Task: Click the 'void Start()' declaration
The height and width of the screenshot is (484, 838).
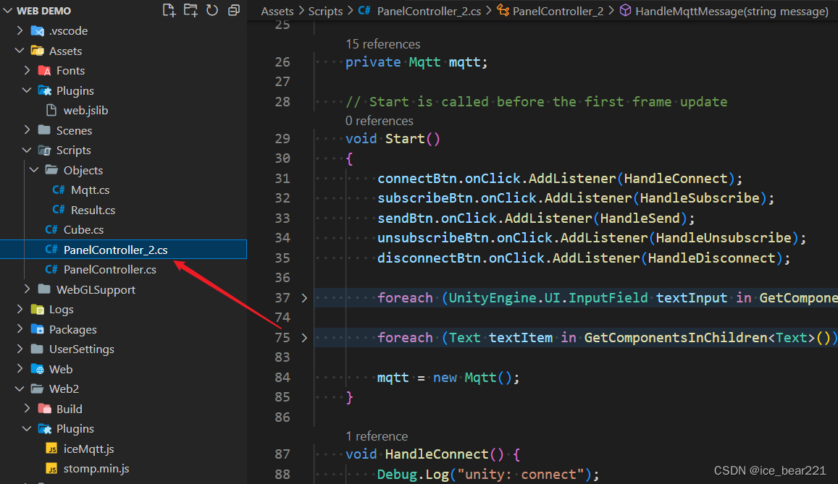Action: [x=393, y=139]
